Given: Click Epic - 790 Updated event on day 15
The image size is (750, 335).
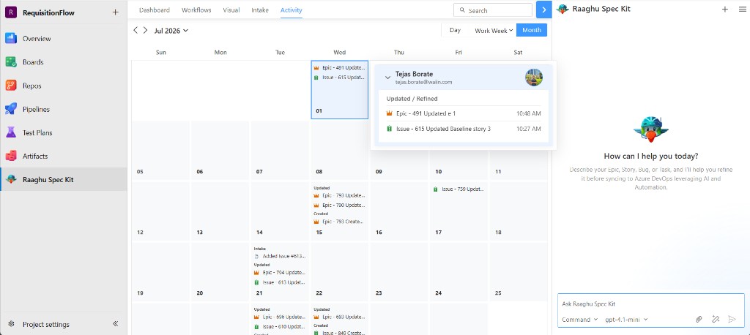Looking at the screenshot, I should (340, 205).
